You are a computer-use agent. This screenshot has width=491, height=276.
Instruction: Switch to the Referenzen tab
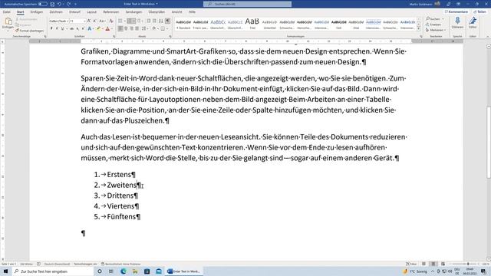coord(110,12)
